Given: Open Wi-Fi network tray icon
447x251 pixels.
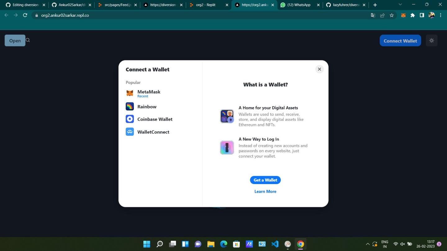Looking at the screenshot, I should (396, 244).
